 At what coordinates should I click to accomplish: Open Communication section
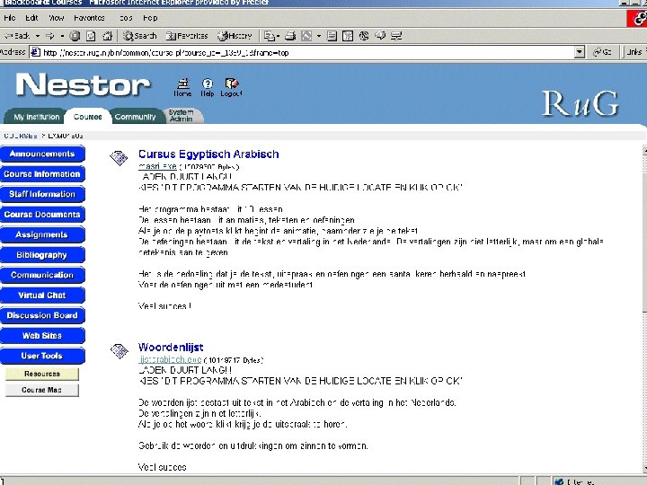click(42, 275)
